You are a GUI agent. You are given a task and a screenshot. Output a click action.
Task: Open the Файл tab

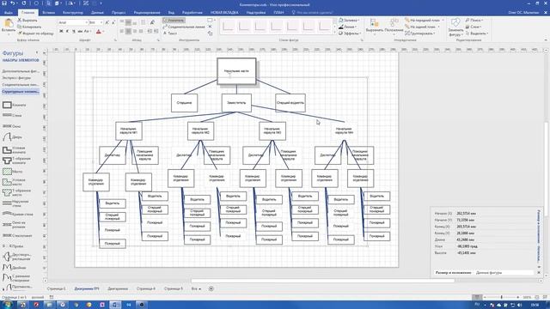pyautogui.click(x=9, y=12)
